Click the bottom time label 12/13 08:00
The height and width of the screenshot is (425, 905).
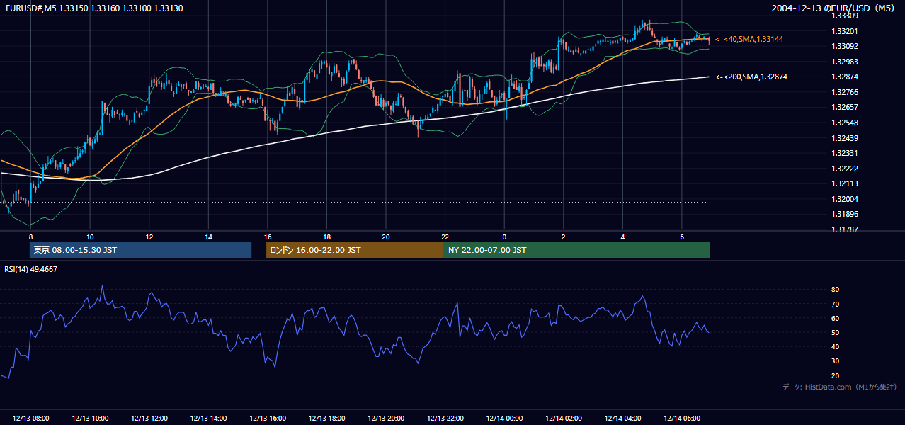30,419
